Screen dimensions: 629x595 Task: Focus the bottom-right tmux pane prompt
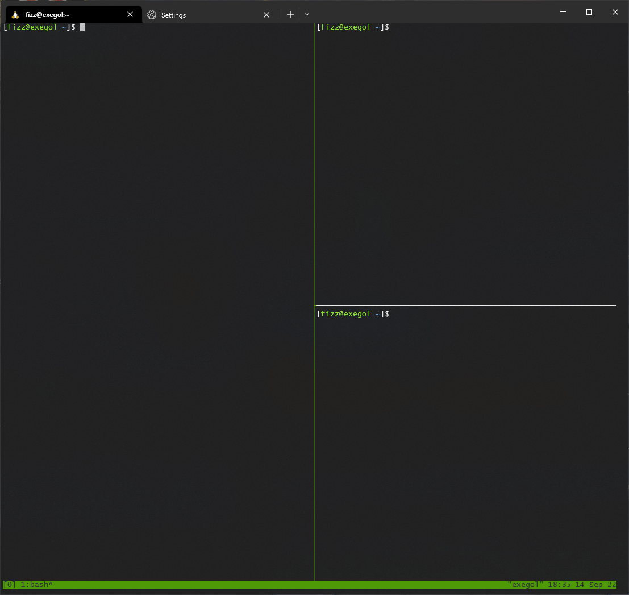[x=353, y=314]
